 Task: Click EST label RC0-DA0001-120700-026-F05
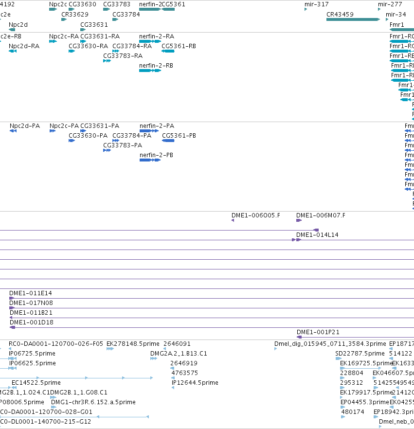click(x=56, y=343)
